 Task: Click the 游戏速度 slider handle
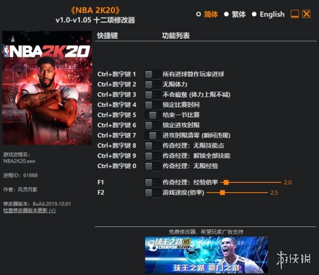click(x=222, y=193)
